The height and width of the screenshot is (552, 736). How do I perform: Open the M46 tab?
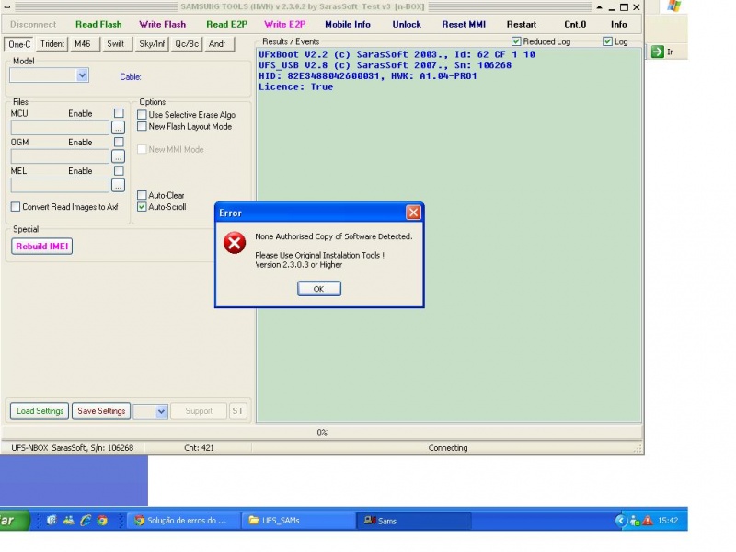point(83,44)
